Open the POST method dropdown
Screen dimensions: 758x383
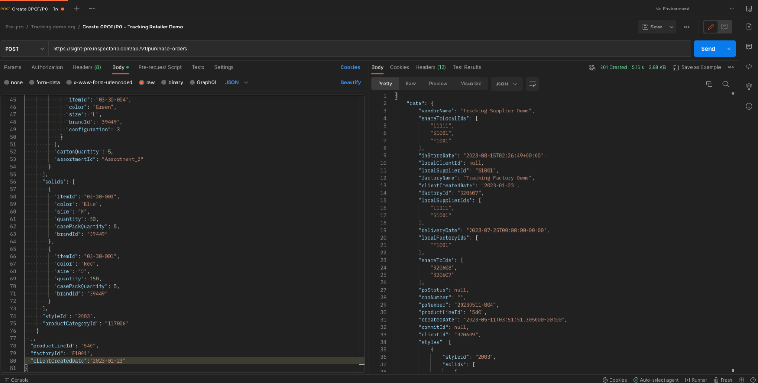[x=24, y=49]
